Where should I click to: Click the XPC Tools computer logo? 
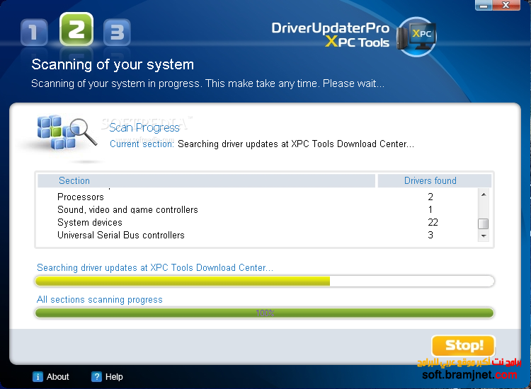(x=416, y=36)
